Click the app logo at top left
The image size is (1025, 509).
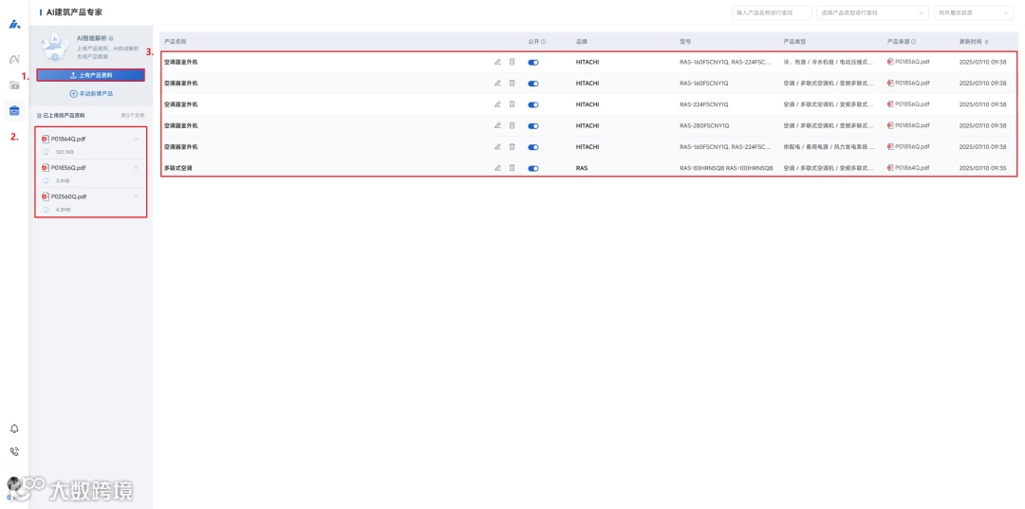(x=14, y=24)
